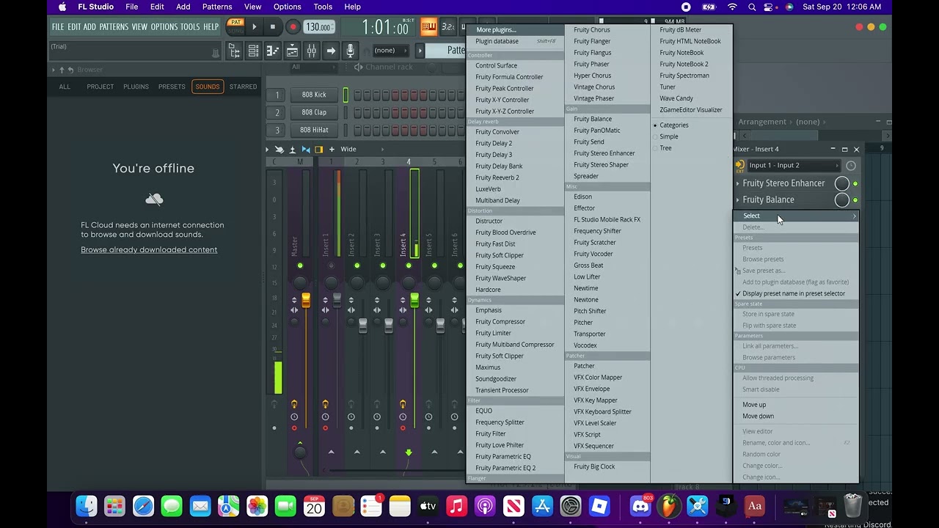Click the stop button in transport

click(x=273, y=27)
